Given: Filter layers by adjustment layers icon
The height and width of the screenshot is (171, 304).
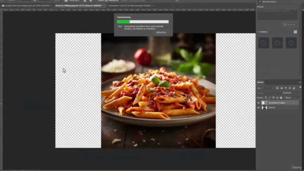Looking at the screenshot, I should [x=282, y=88].
